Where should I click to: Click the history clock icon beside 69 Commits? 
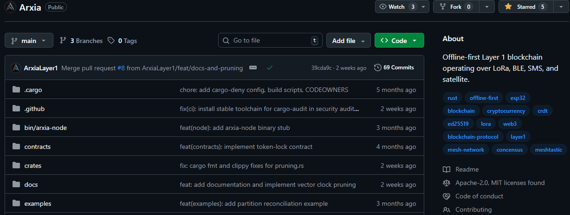378,68
